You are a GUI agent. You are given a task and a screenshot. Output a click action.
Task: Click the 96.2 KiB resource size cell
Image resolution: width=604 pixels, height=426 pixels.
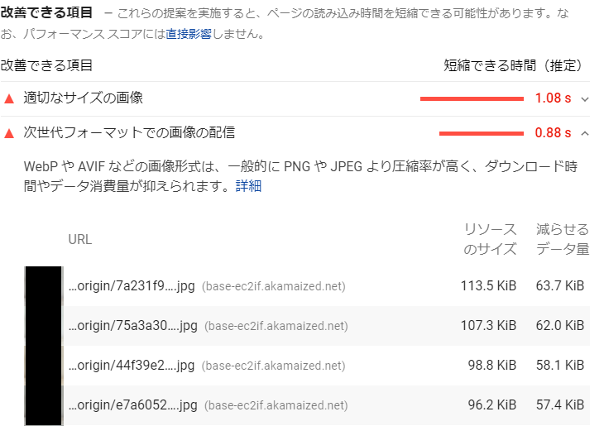click(x=492, y=404)
